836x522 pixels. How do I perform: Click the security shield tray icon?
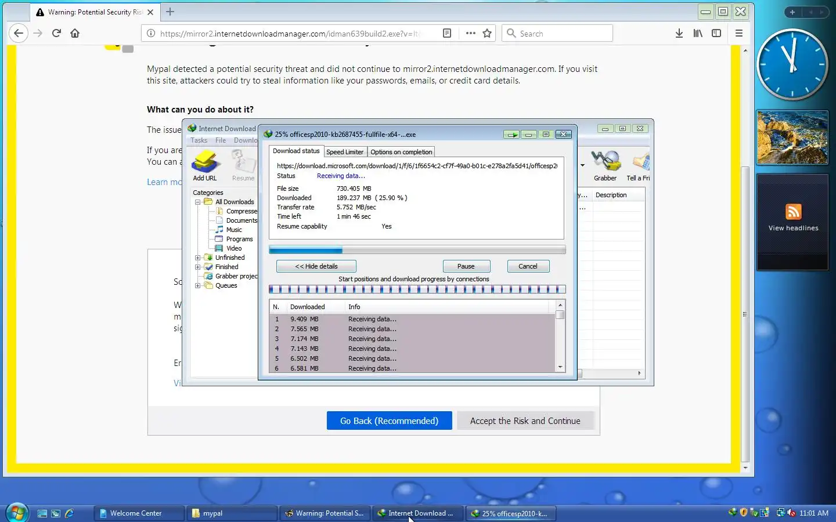tap(744, 513)
